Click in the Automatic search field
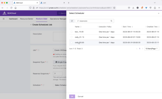Screen dimensions: 162x99 [94, 21]
